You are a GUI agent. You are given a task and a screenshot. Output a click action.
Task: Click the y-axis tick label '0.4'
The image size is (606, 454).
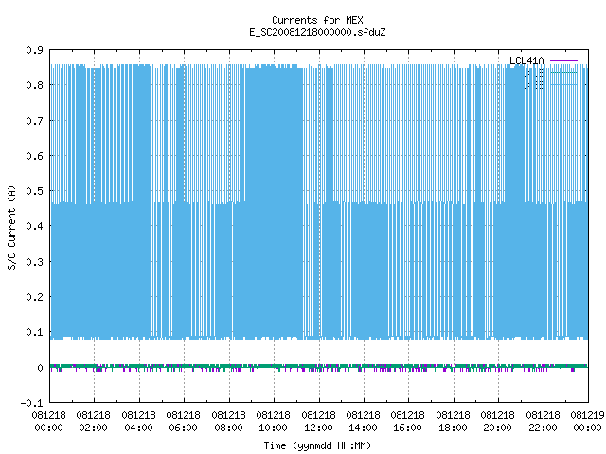coord(34,226)
